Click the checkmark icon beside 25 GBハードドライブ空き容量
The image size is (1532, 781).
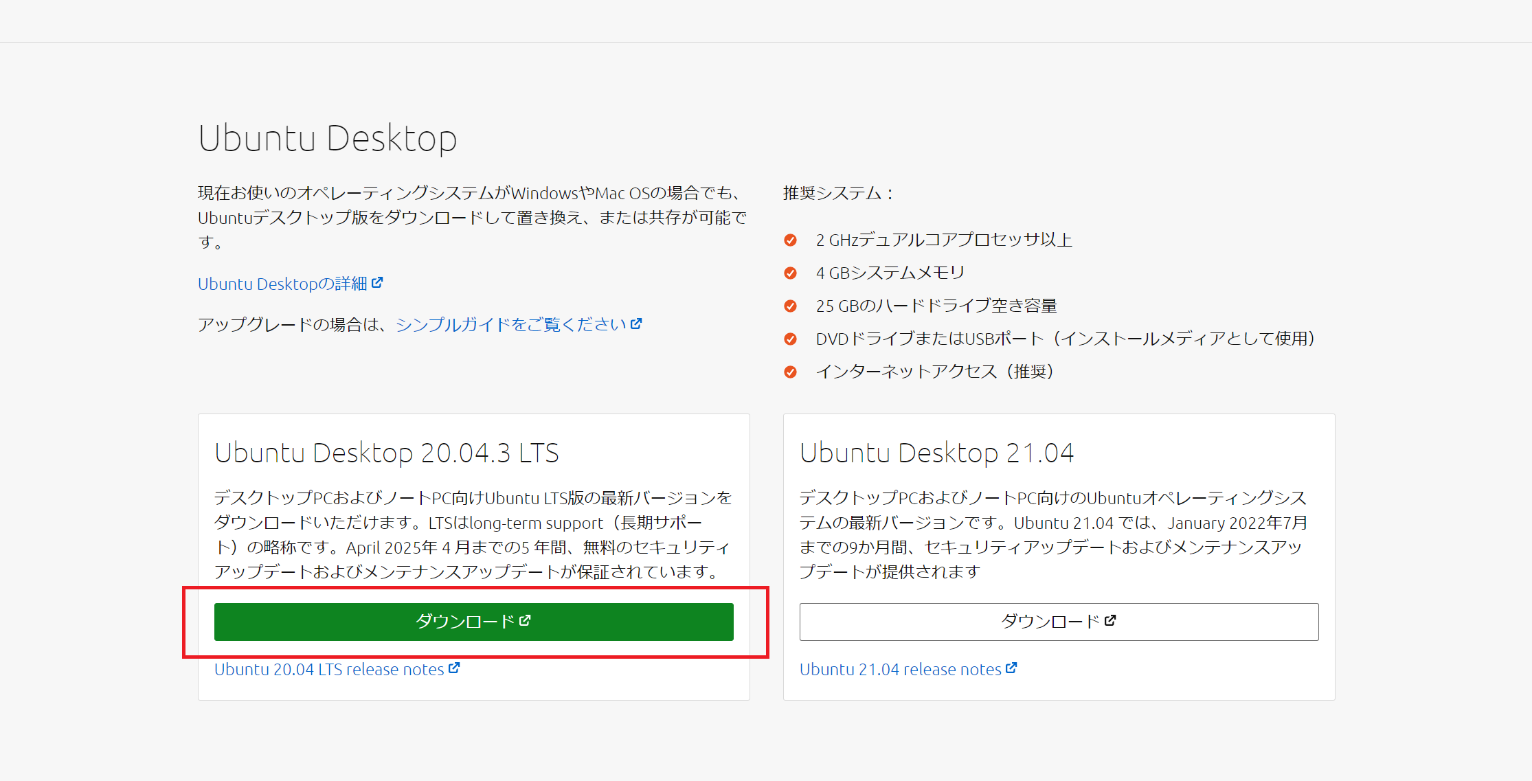(791, 306)
